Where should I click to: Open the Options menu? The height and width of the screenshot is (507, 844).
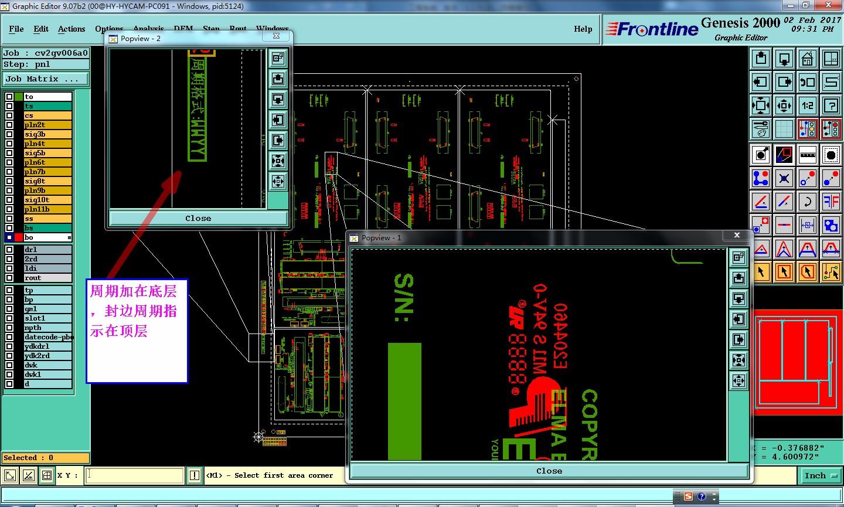click(x=109, y=29)
